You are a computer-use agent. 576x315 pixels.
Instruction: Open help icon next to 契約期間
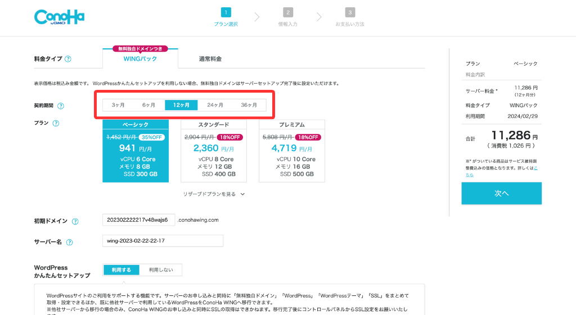tap(61, 106)
